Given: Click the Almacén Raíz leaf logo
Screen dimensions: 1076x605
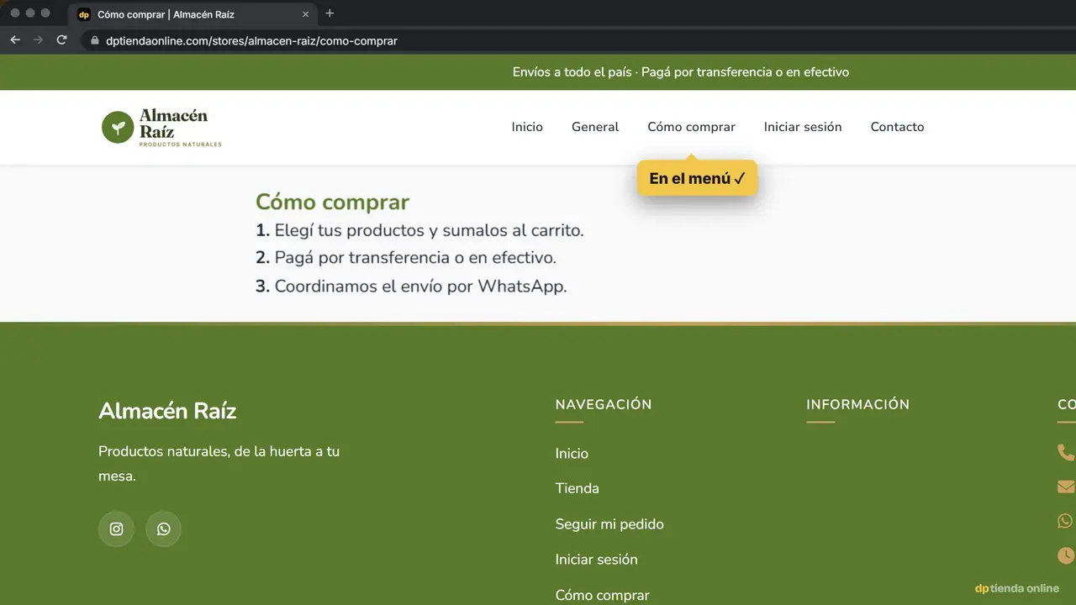Looking at the screenshot, I should click(161, 128).
